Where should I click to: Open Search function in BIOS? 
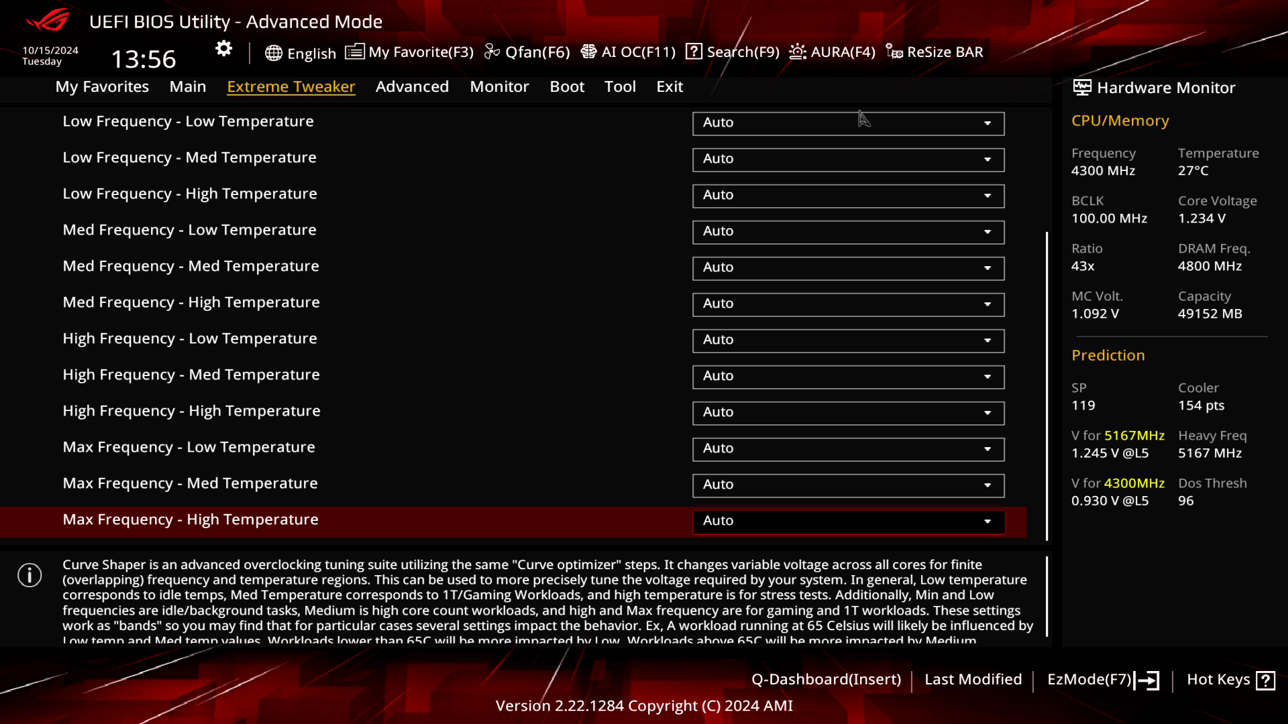click(733, 51)
